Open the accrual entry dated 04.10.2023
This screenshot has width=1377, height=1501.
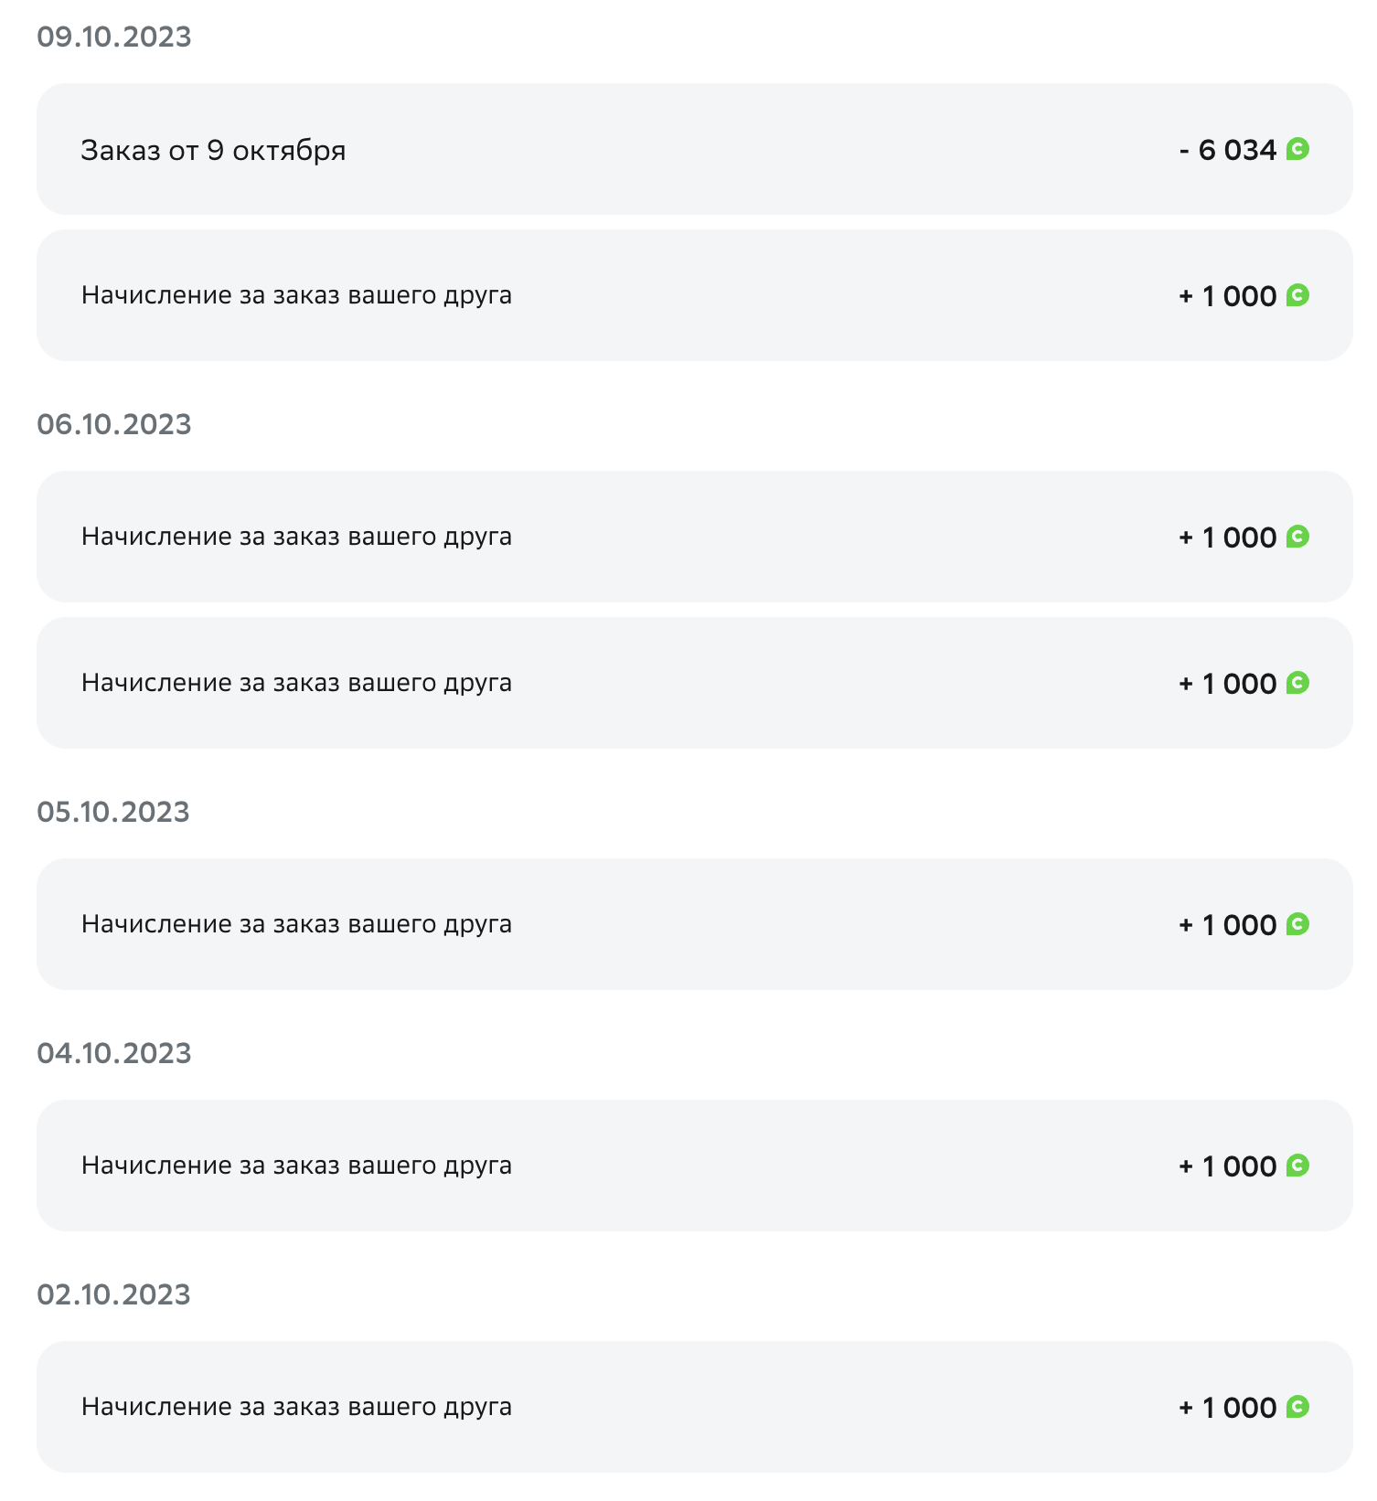click(694, 1166)
